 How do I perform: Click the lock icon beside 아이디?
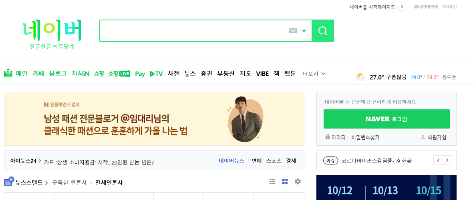(327, 137)
